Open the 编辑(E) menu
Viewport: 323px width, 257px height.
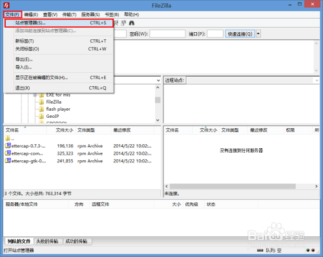tap(31, 15)
